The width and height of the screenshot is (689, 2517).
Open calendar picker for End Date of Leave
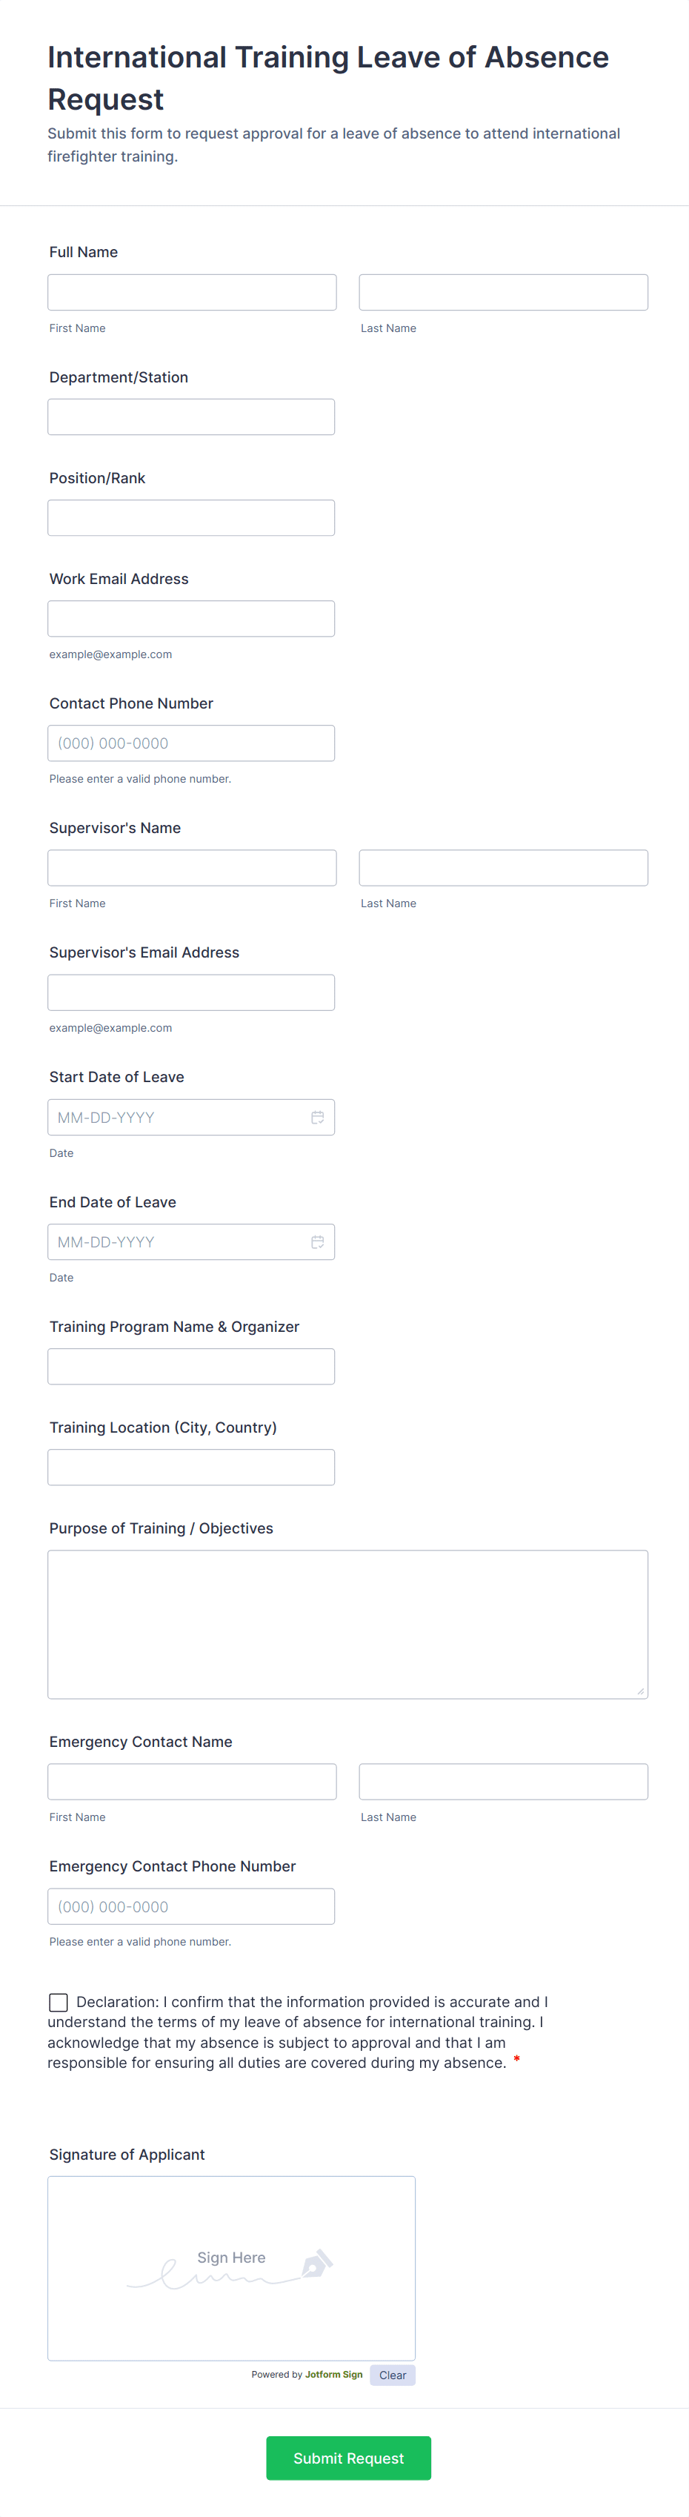click(318, 1242)
